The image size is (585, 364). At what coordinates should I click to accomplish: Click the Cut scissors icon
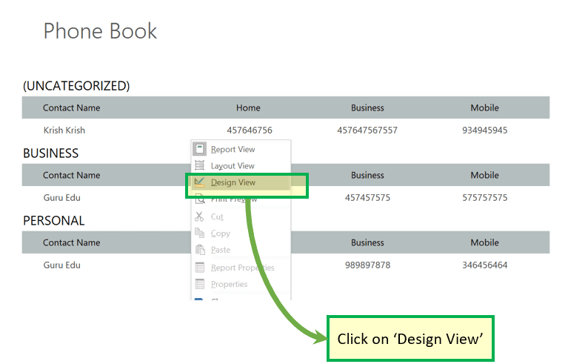199,216
